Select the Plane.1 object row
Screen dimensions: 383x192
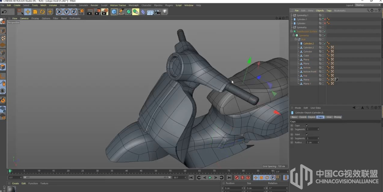tap(307, 83)
